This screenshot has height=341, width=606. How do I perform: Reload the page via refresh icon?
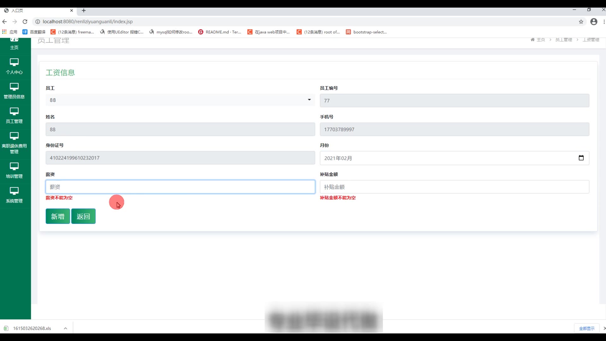[25, 21]
